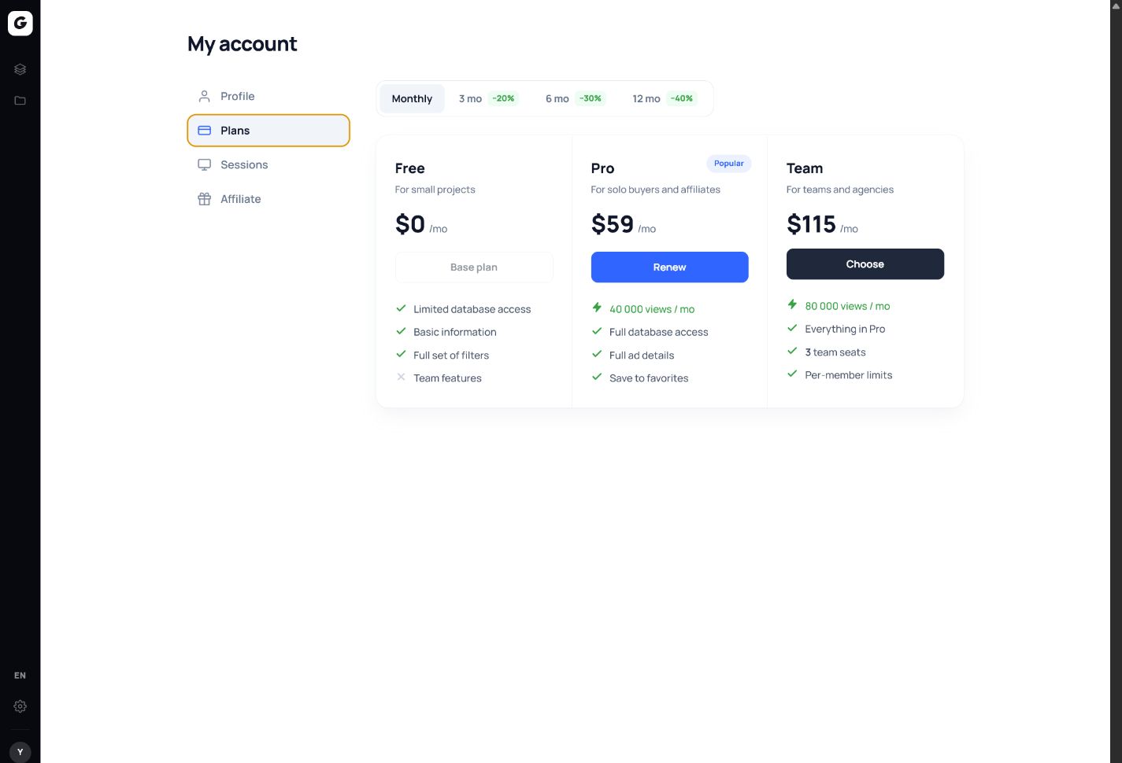Click the "For solo buyers and affiliates" subtitle
Viewport: 1122px width, 763px height.
coord(656,190)
